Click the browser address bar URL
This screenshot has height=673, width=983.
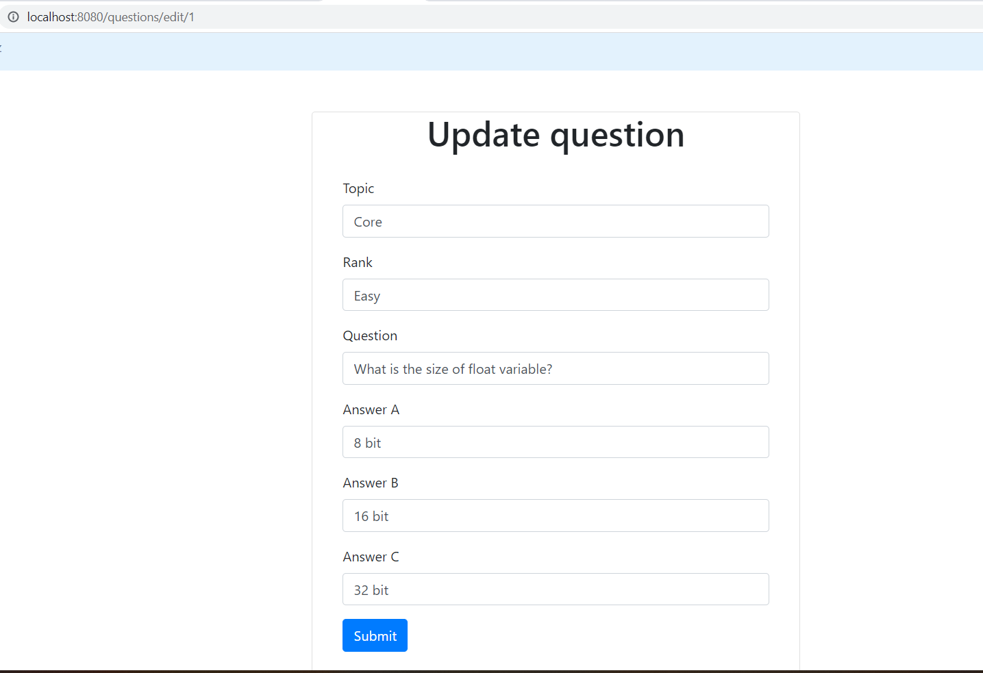click(111, 16)
